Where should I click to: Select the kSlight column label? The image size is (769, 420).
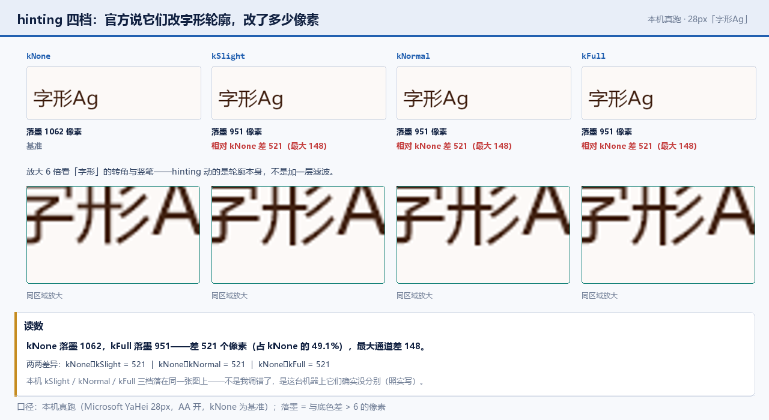(228, 56)
